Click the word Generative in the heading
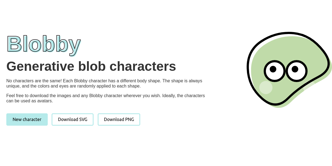 (40, 66)
